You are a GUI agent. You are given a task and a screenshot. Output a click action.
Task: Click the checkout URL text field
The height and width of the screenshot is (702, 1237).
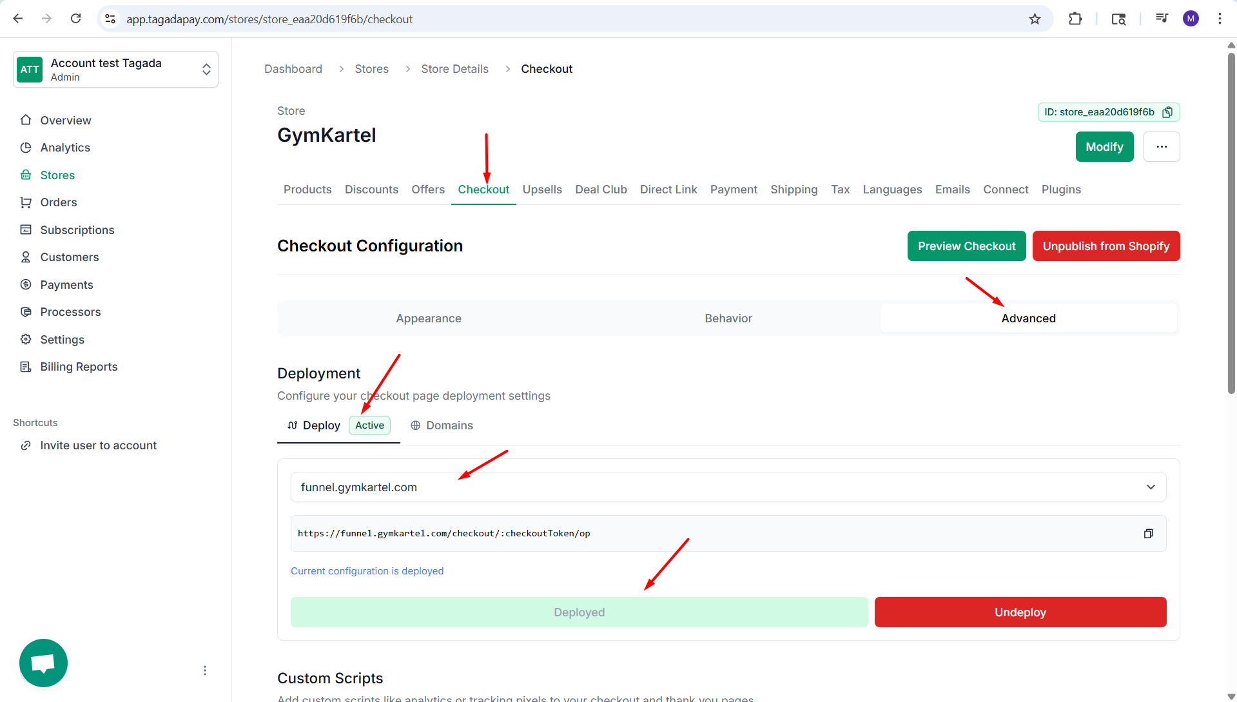pos(728,534)
